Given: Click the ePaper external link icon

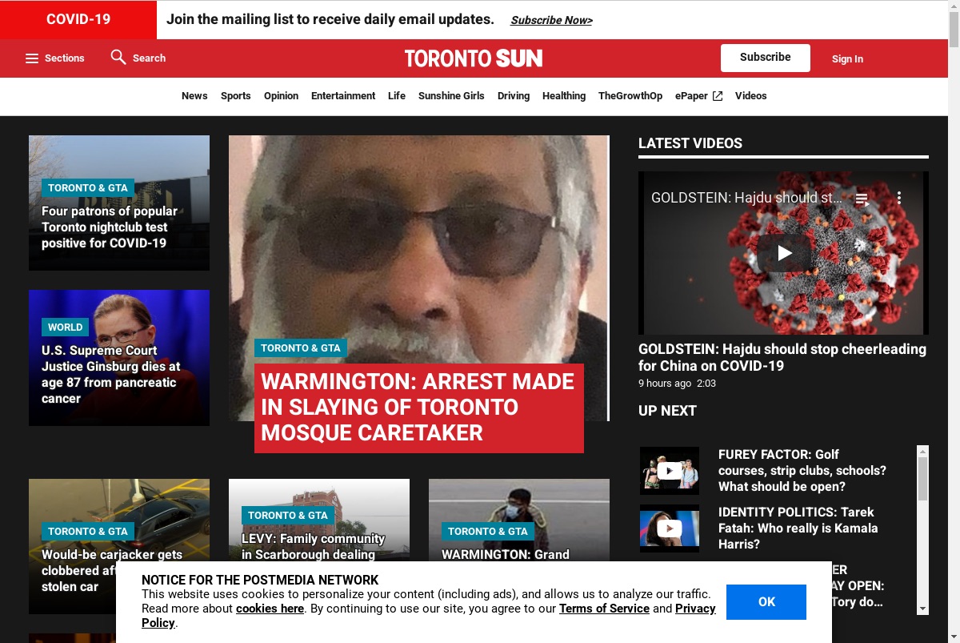Looking at the screenshot, I should point(718,96).
